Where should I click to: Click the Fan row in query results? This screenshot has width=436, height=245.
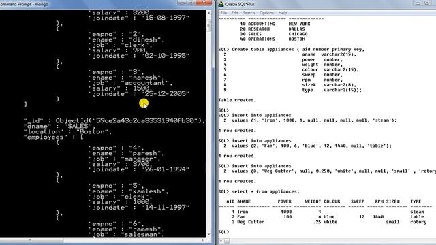click(x=328, y=216)
